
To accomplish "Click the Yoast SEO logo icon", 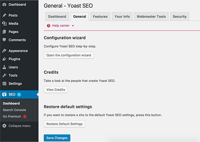I will (4, 94).
